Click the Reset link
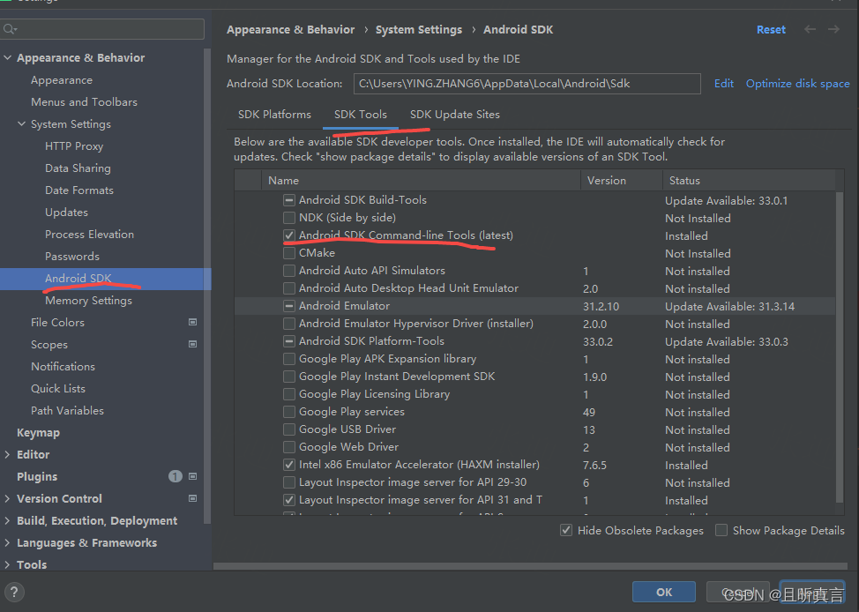Image resolution: width=859 pixels, height=612 pixels. coord(771,30)
